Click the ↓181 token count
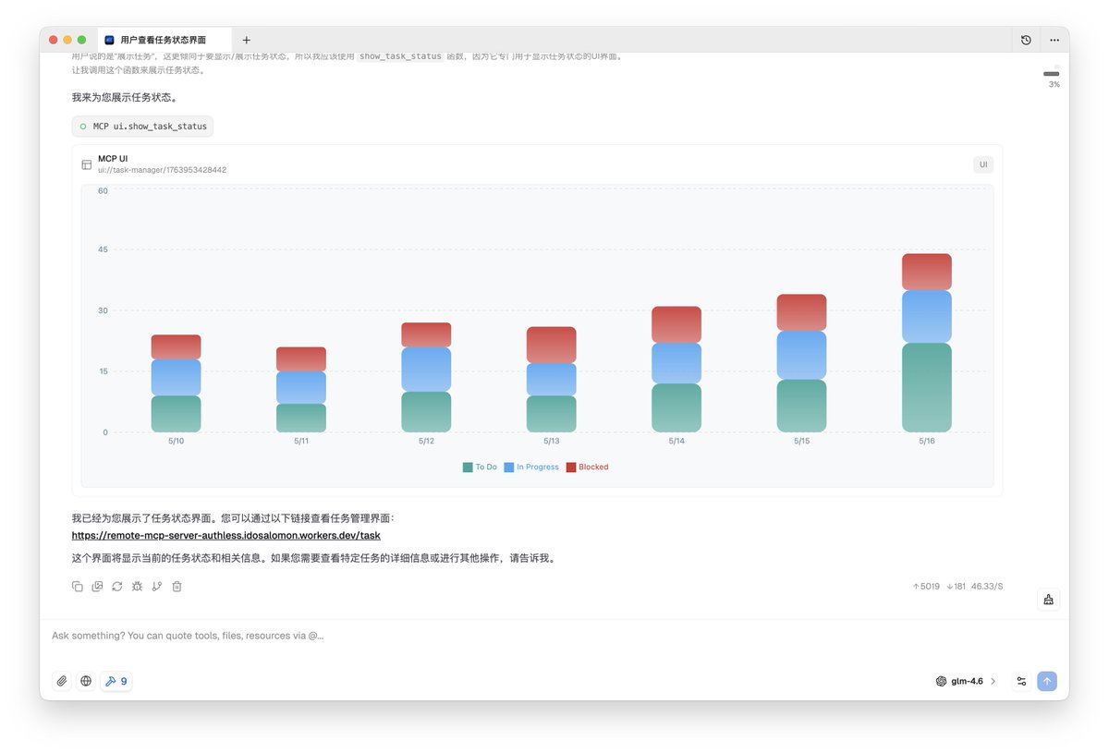 click(956, 587)
